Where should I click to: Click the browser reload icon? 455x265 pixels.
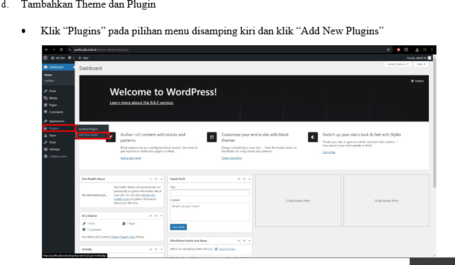(61, 49)
